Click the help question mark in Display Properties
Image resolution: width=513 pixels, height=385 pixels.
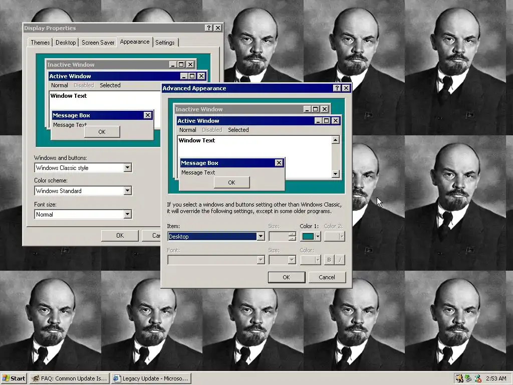(x=209, y=28)
